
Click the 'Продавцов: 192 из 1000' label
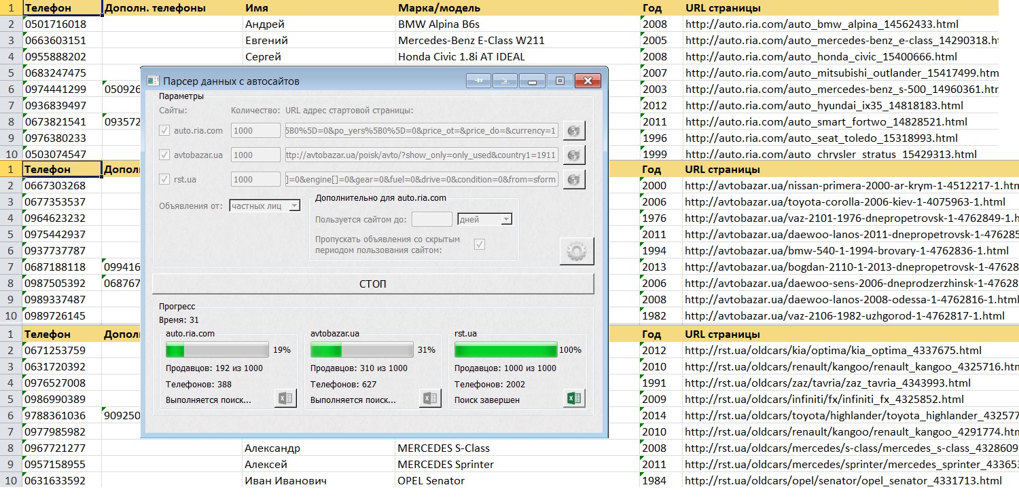click(x=214, y=368)
